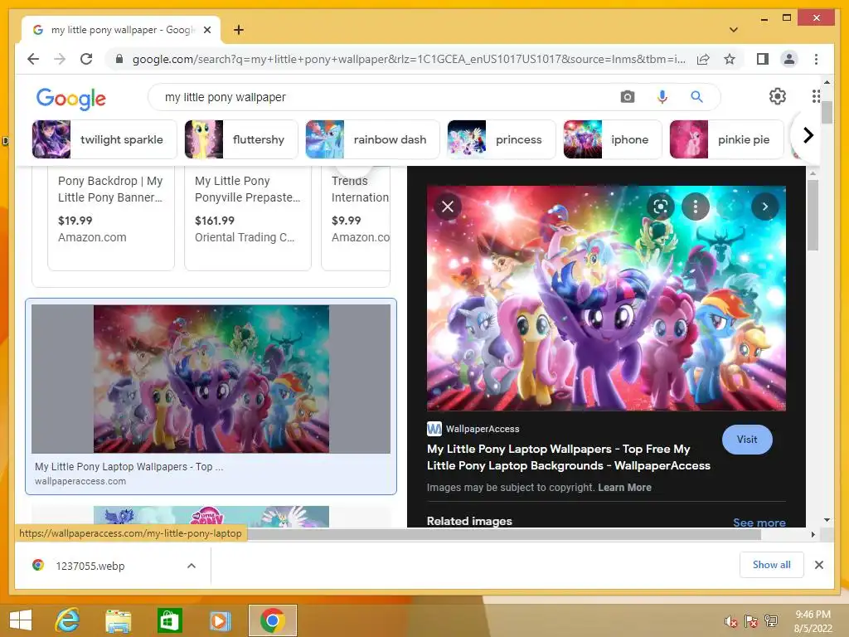Open Chrome three-dot menu
Screen dimensions: 849x637
816,59
